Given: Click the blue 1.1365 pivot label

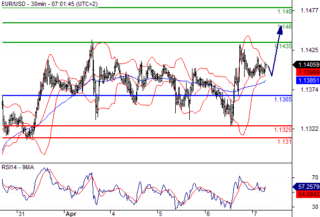Looking at the screenshot, I should [x=283, y=99].
